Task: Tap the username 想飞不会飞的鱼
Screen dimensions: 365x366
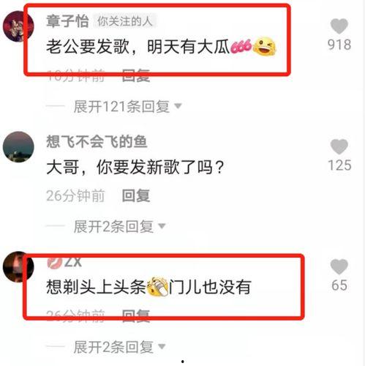Action: [x=97, y=141]
